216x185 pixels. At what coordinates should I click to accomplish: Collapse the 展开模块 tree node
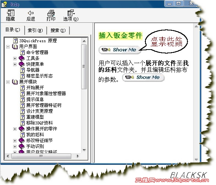(8, 82)
